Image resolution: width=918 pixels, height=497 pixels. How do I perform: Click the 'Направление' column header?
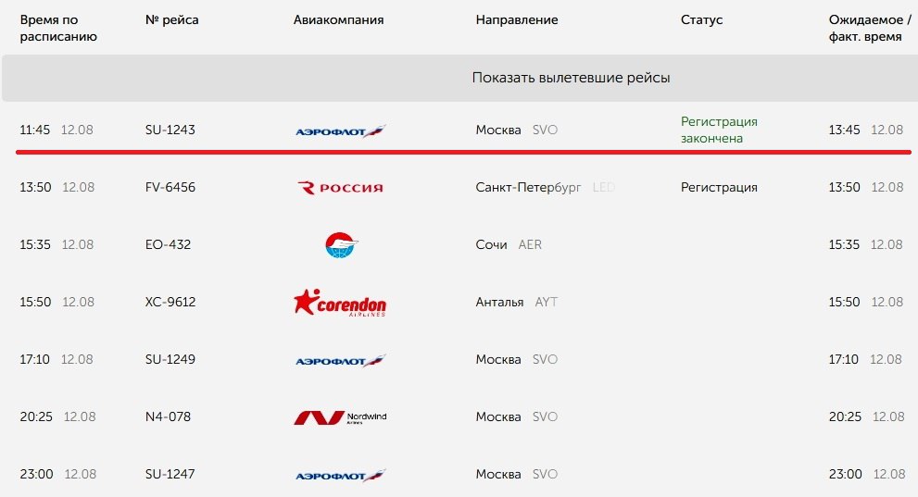point(517,19)
